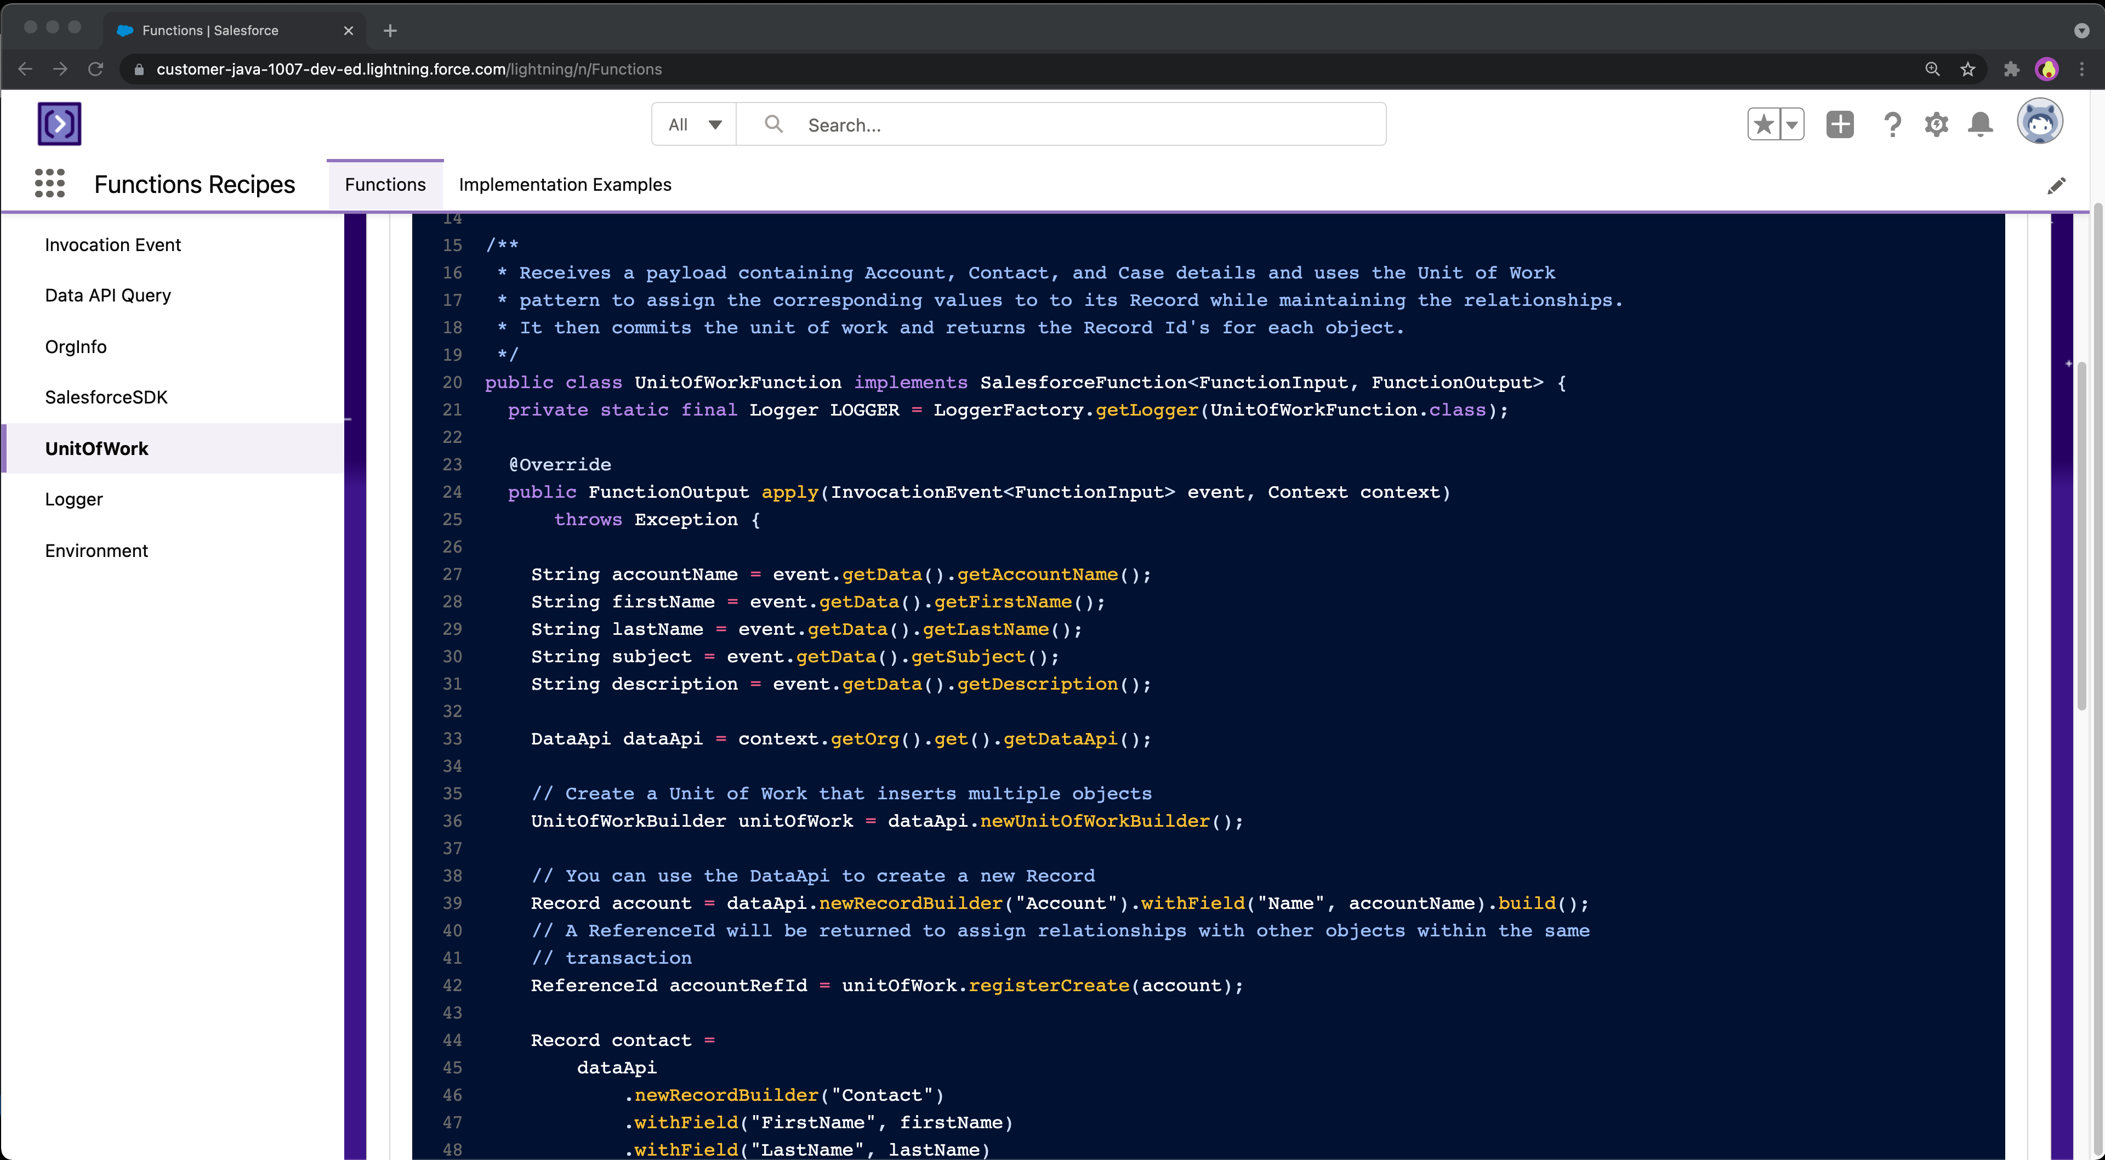Viewport: 2105px width, 1160px height.
Task: Open Chrome extensions puzzle icon
Action: click(2011, 70)
